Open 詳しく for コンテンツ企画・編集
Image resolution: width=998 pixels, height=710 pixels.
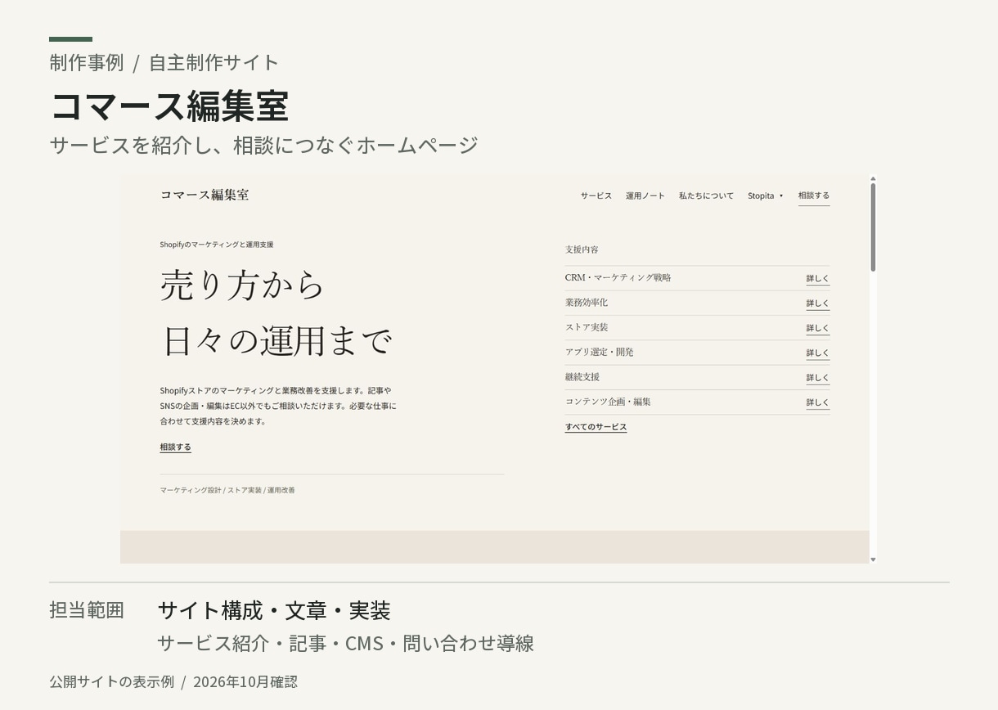pyautogui.click(x=817, y=402)
